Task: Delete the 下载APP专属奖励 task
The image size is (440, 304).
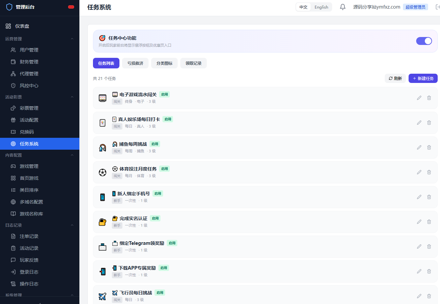Action: (x=429, y=271)
